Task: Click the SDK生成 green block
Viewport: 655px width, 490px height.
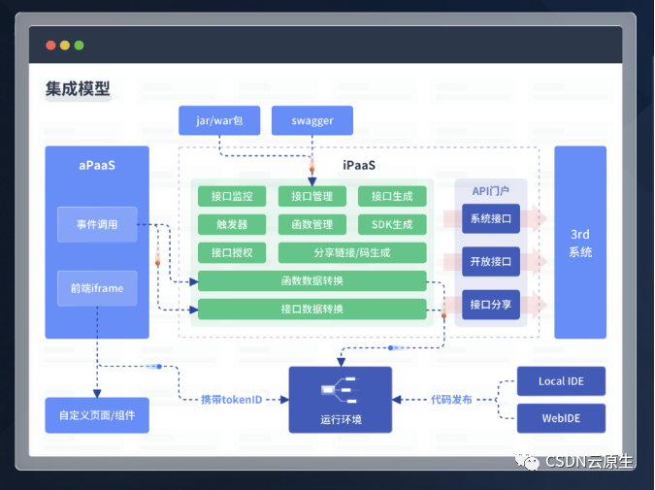Action: (392, 224)
